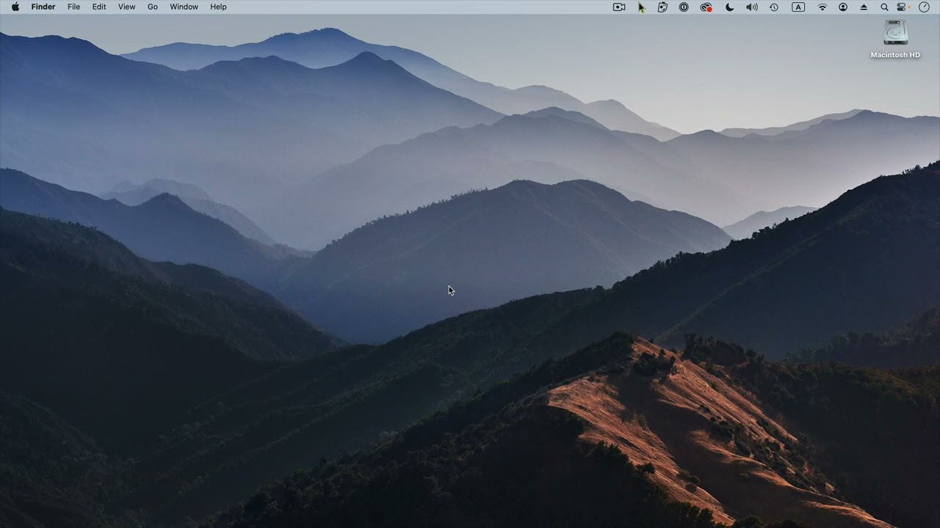This screenshot has width=940, height=528.
Task: Open the keyboard input source menu
Action: point(798,7)
